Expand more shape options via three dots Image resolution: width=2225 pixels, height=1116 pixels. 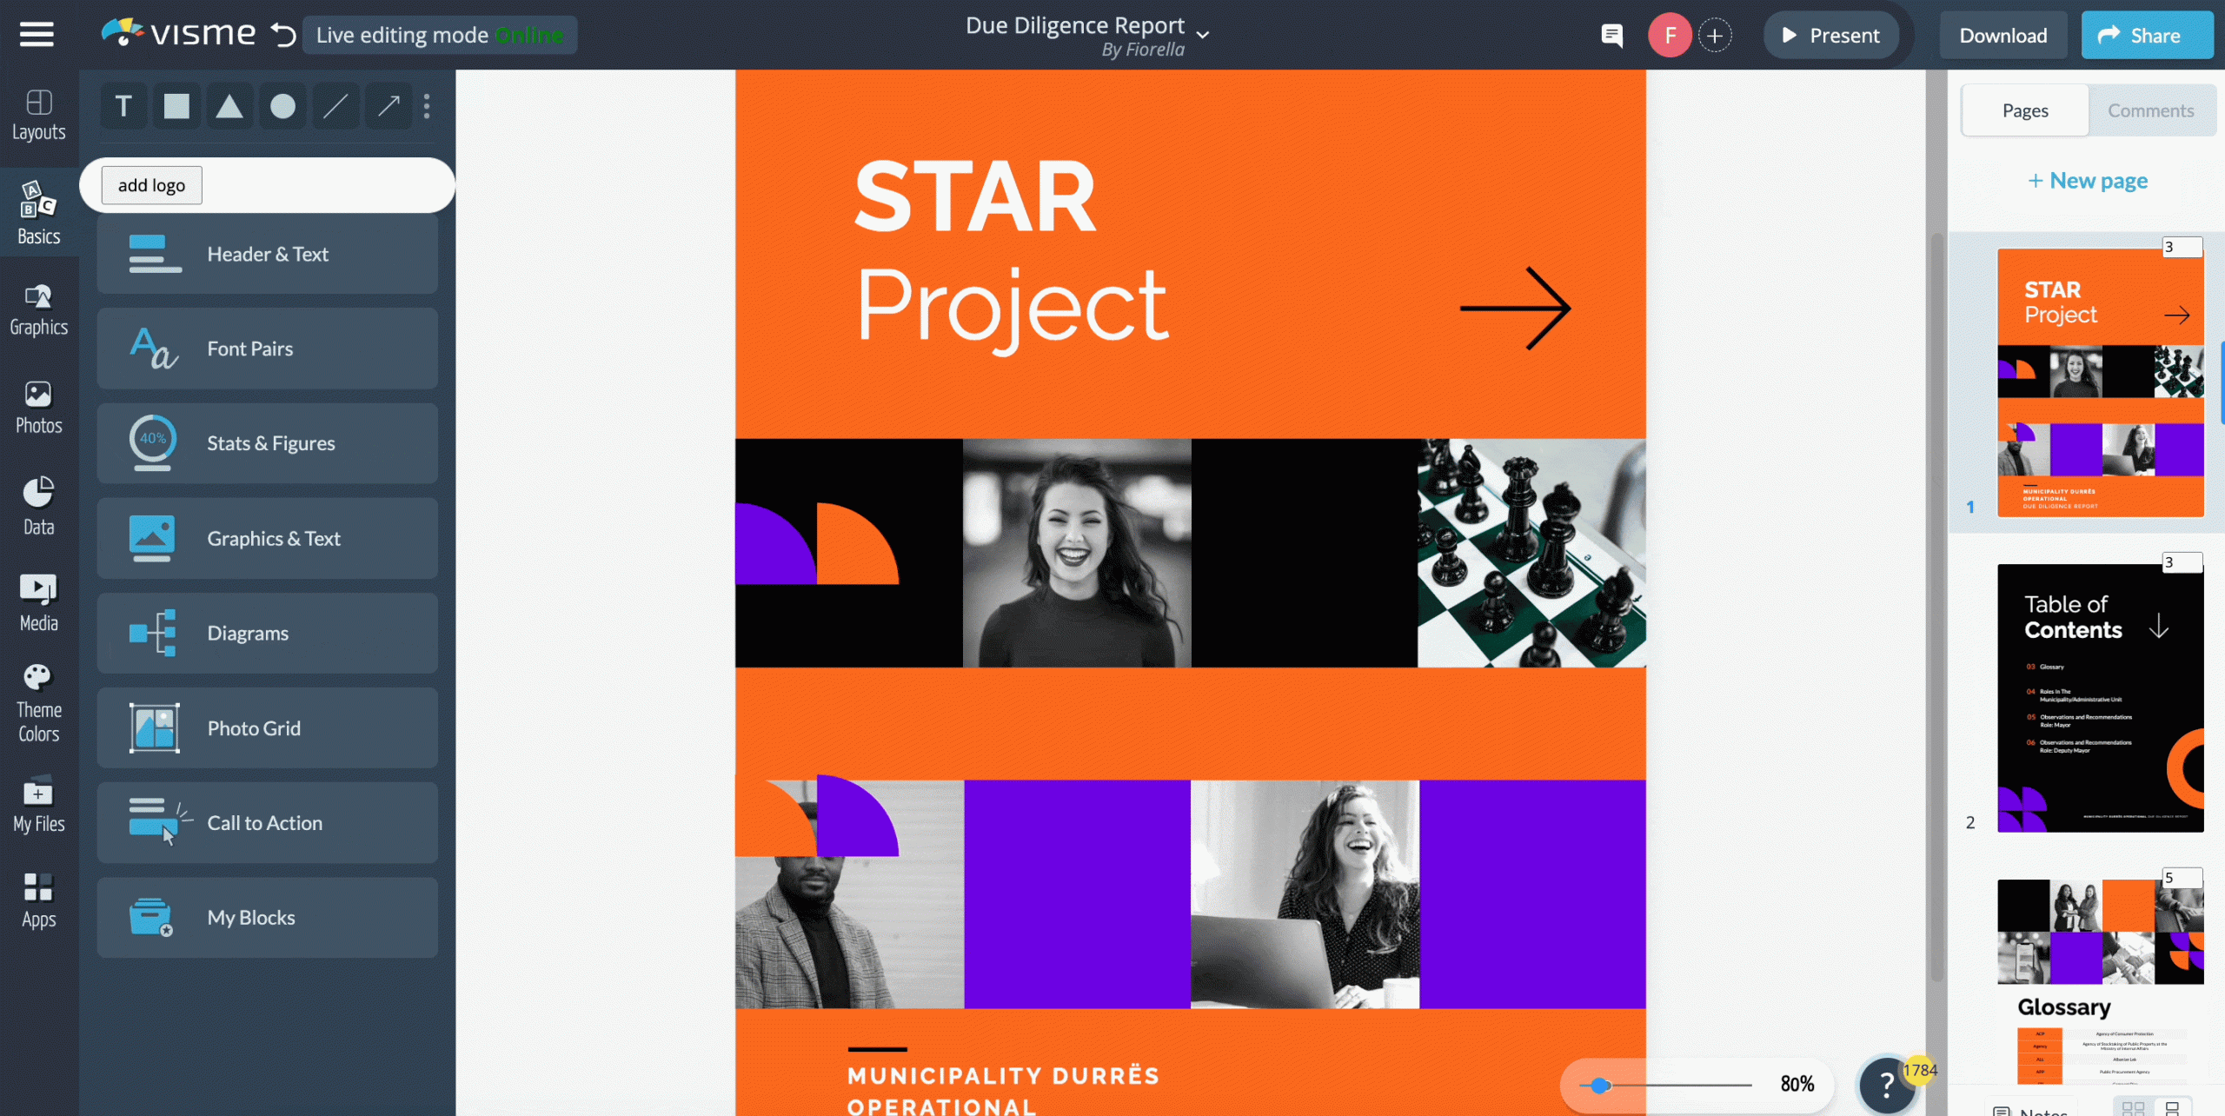click(x=427, y=105)
